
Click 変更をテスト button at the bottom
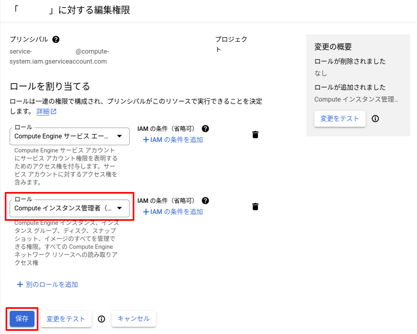pyautogui.click(x=66, y=319)
